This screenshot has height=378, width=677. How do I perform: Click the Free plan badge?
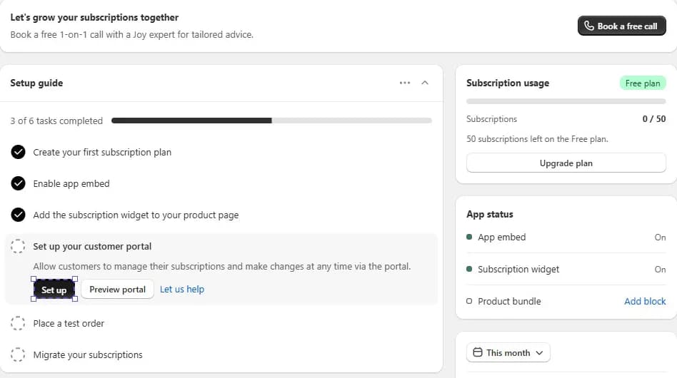pos(643,83)
